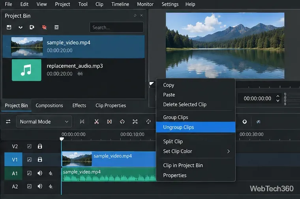Switch to the Compositions tab
The height and width of the screenshot is (199, 300).
pos(49,106)
